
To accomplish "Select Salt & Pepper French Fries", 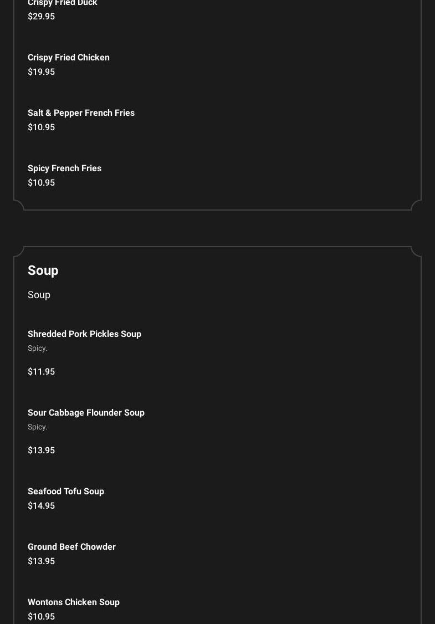I will [x=81, y=113].
